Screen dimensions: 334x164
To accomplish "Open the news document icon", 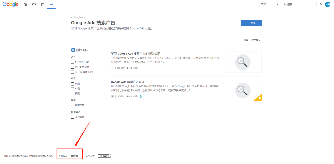I will click(x=43, y=4).
